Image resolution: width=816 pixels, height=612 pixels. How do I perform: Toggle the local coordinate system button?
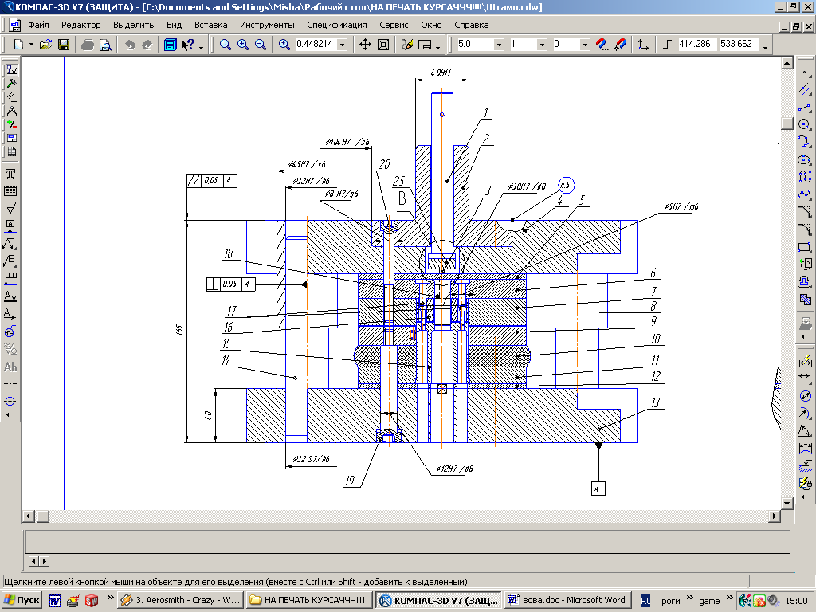click(644, 45)
